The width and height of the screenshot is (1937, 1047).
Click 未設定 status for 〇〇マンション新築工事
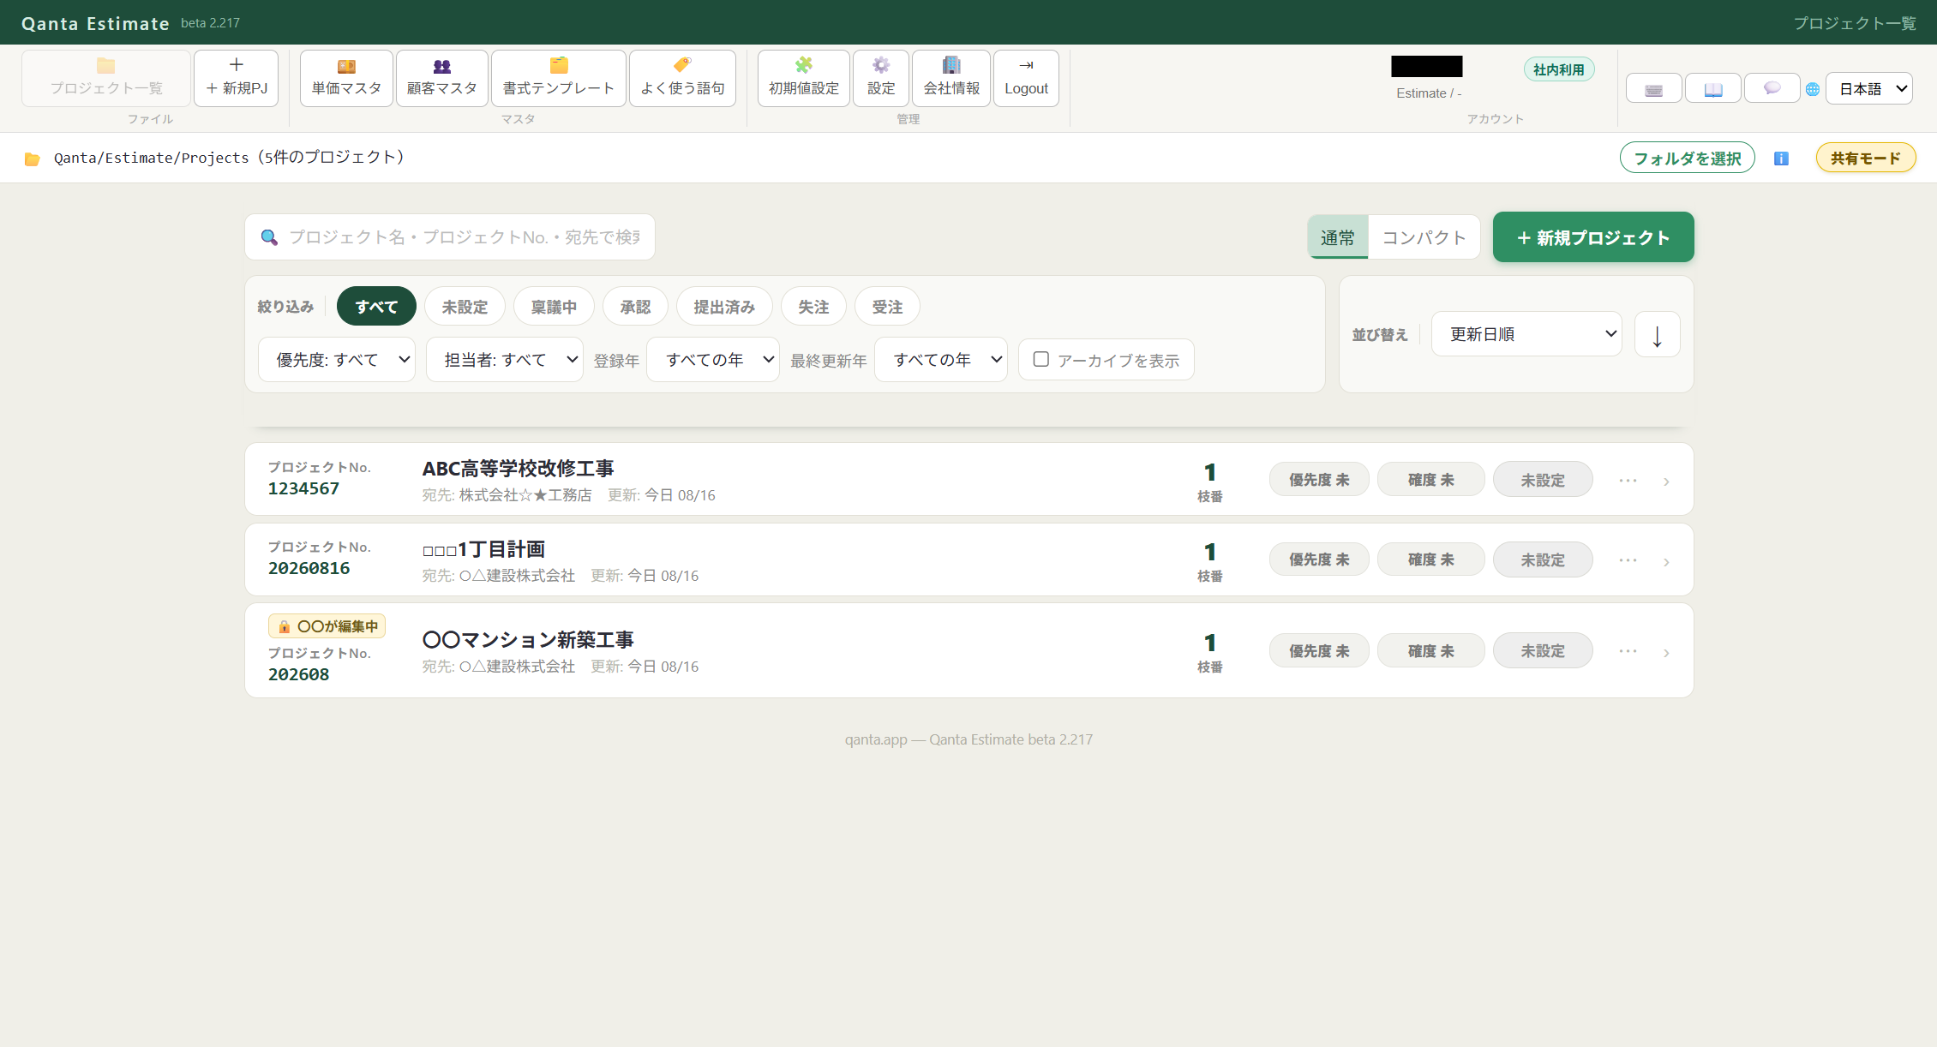tap(1543, 650)
